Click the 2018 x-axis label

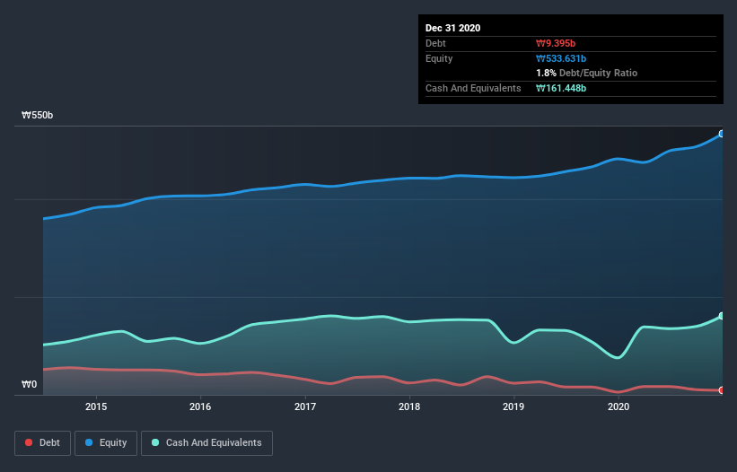[x=409, y=406]
